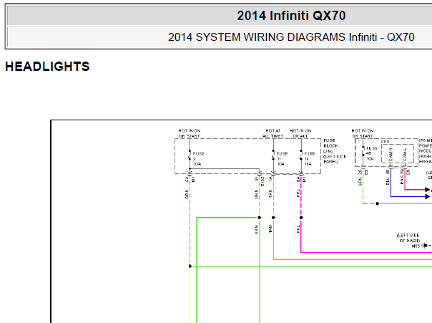Click 'HOT IN ON OR START' above fuse 46

tap(363, 133)
